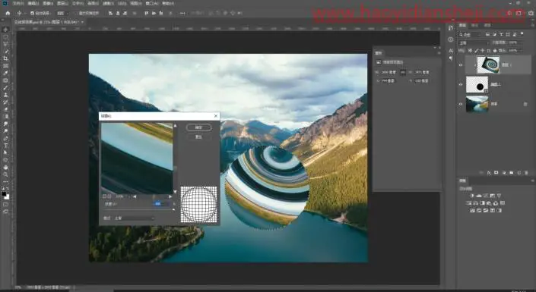Click the width field in Properties panel

click(x=388, y=72)
